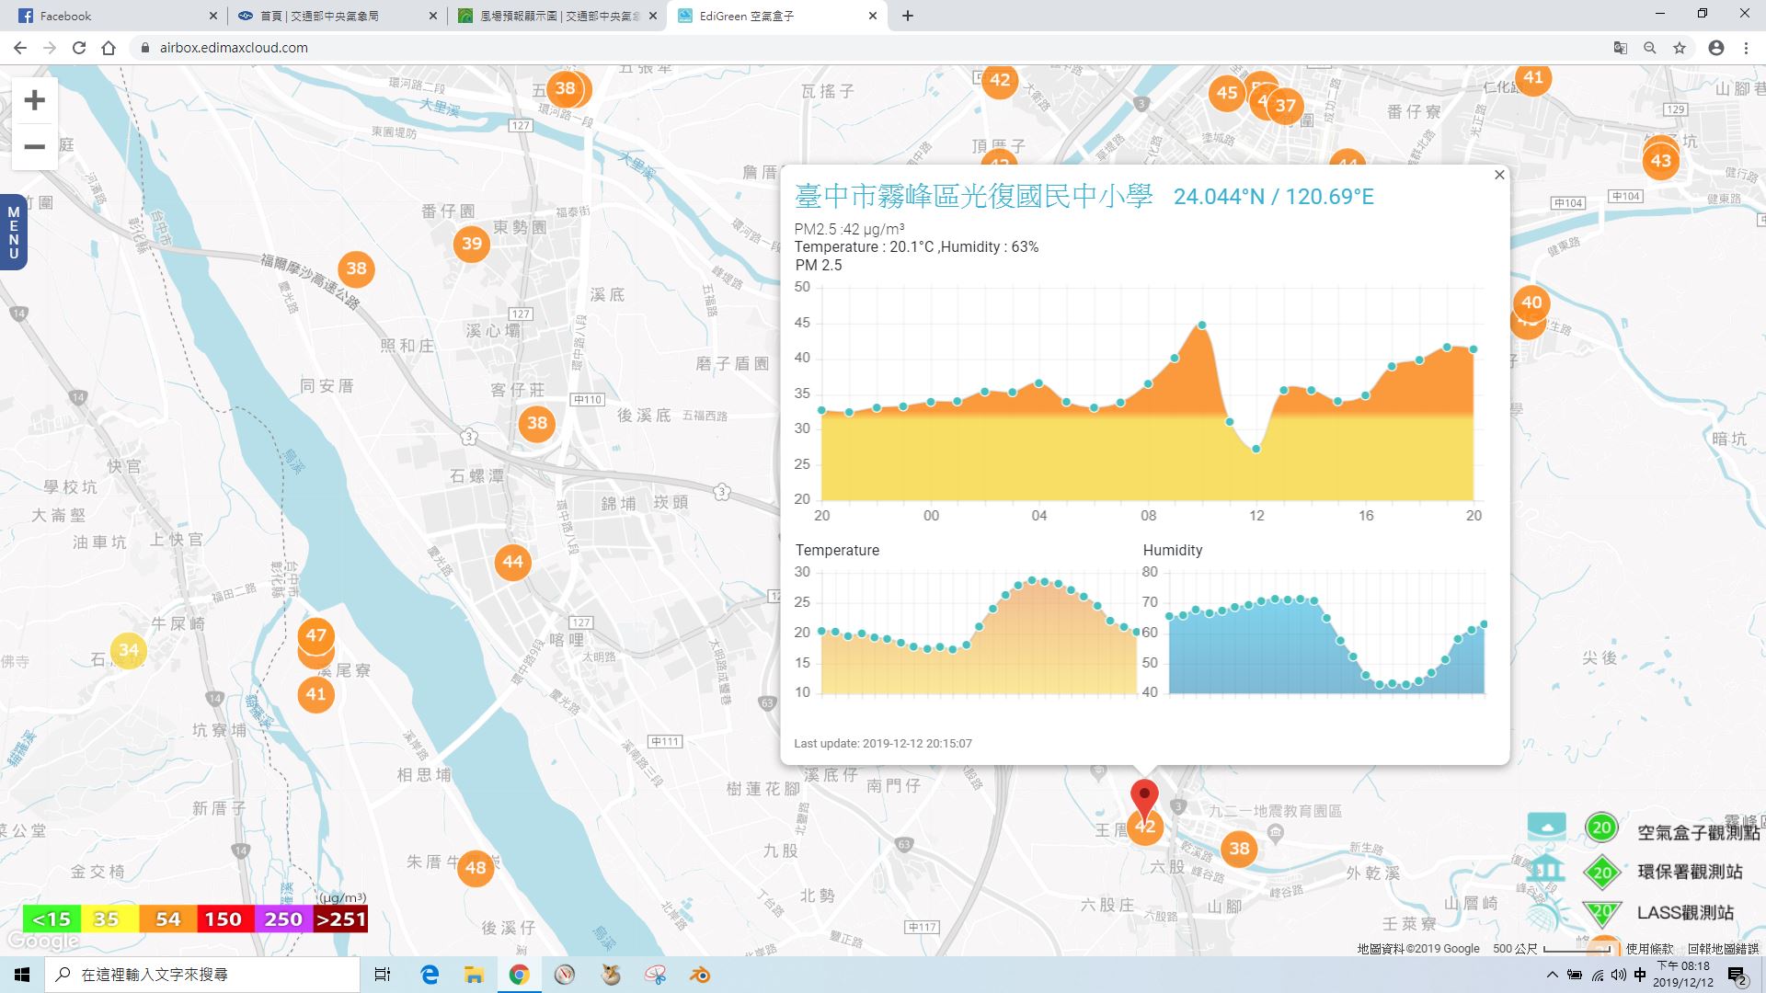The width and height of the screenshot is (1766, 993).
Task: Switch to 首頁 交通部中央氣象局 tab
Action: tap(336, 16)
